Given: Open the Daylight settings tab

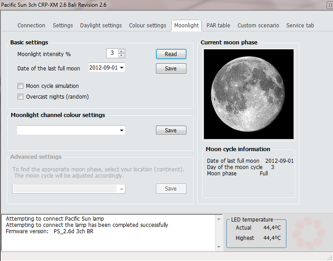Looking at the screenshot, I should tap(101, 26).
